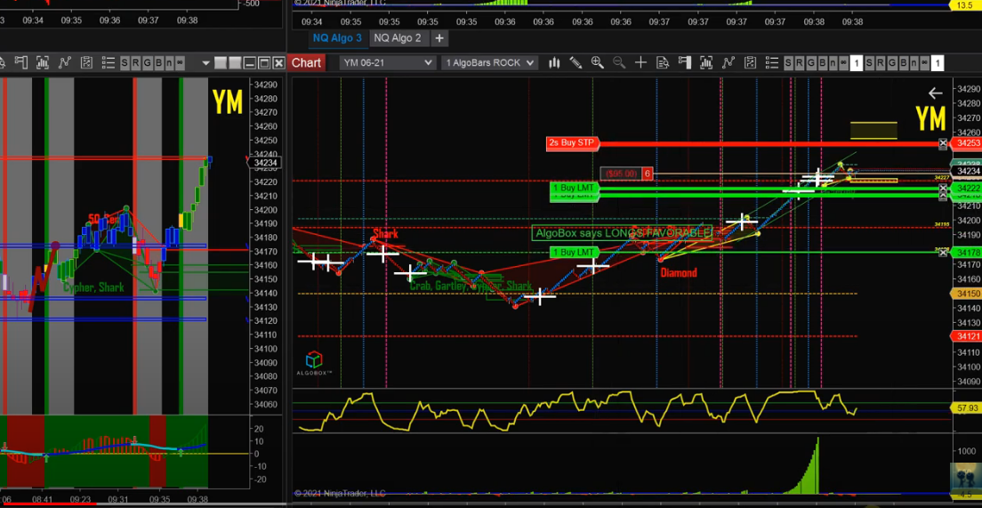
Task: Switch to the NQ Algo 3 tab
Action: (x=337, y=38)
